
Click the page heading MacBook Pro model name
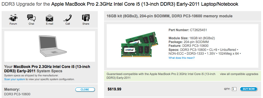pos(145,4)
